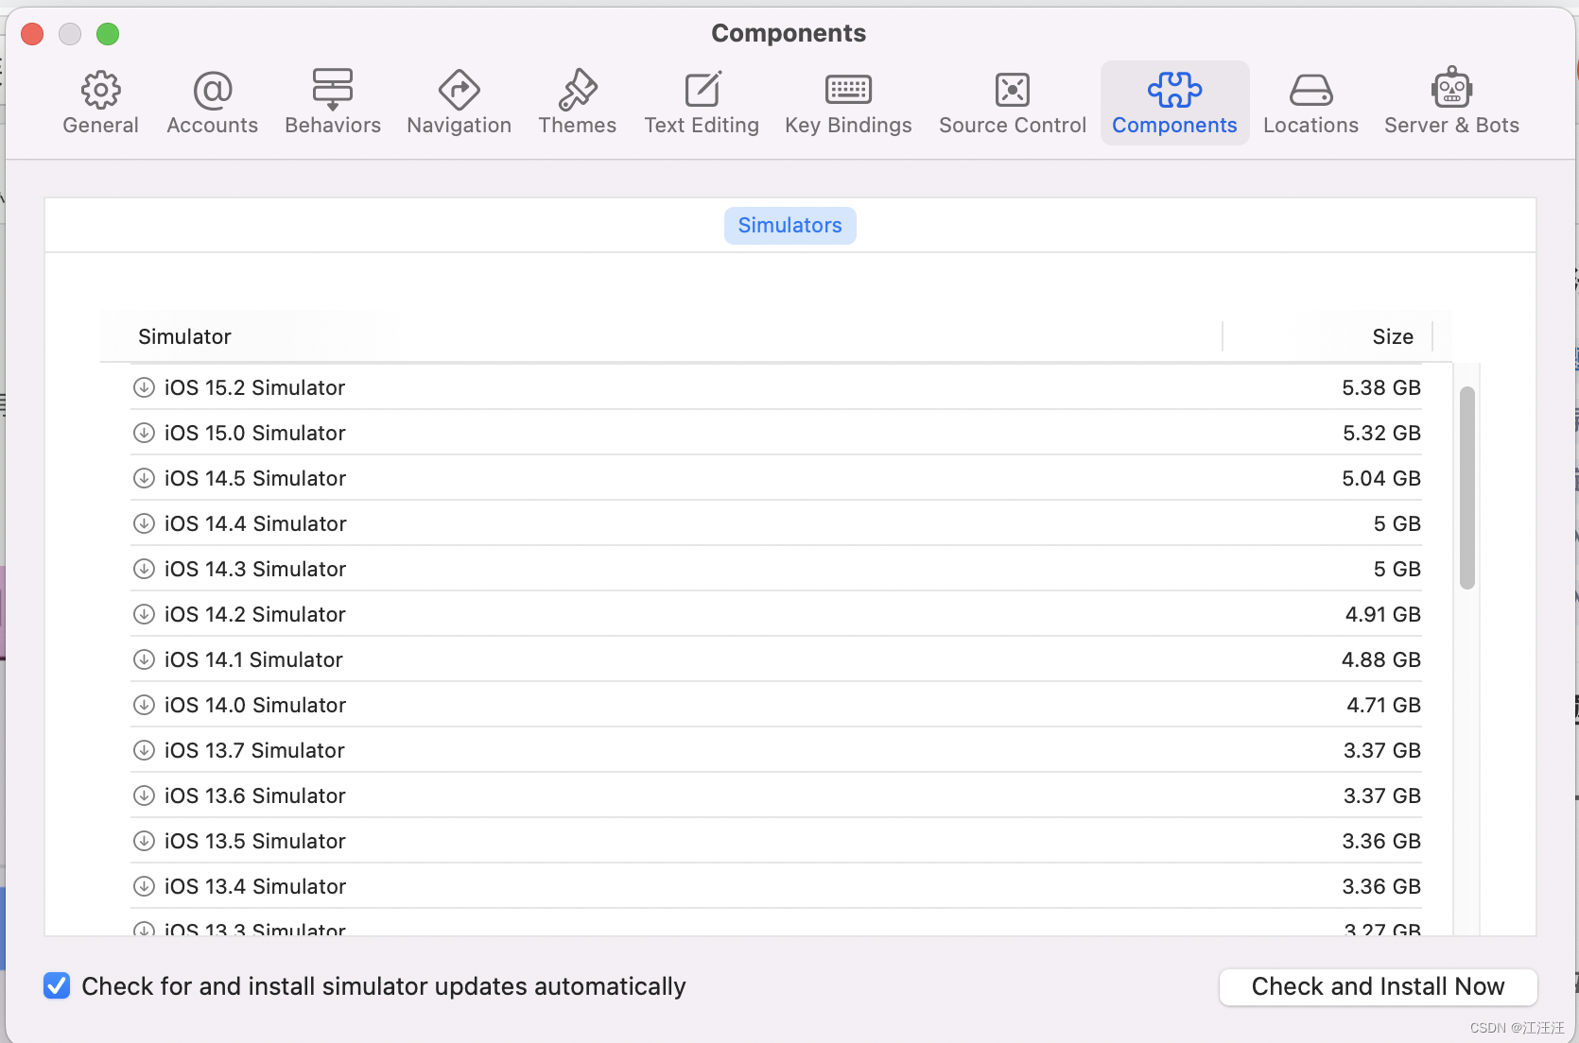Open the Locations preferences pane
Viewport: 1579px width, 1043px height.
pos(1310,103)
